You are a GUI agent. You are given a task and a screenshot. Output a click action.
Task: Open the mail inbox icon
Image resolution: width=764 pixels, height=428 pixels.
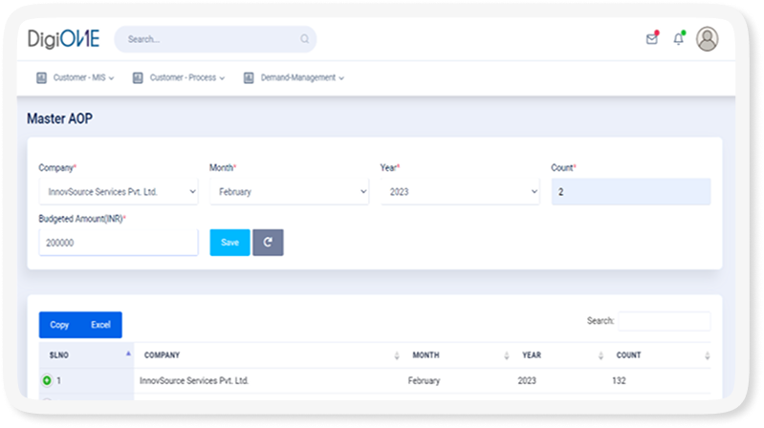pyautogui.click(x=652, y=39)
